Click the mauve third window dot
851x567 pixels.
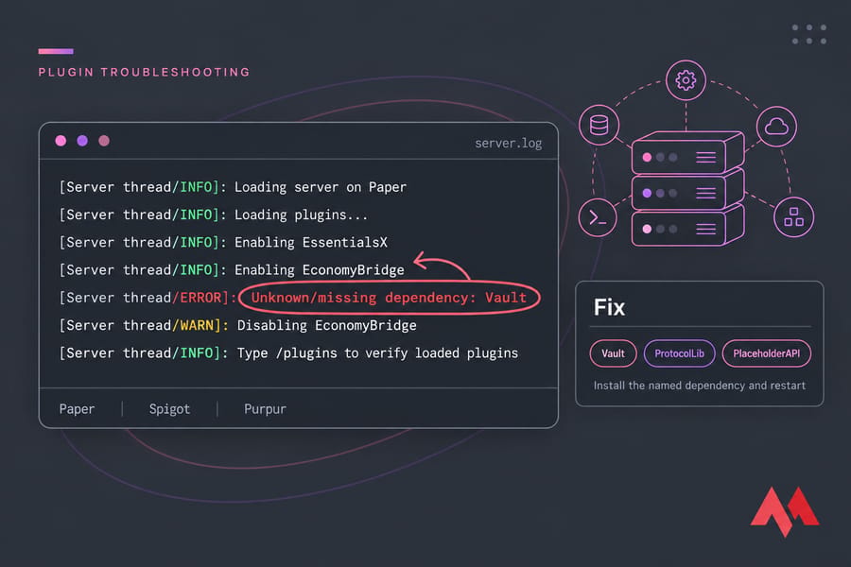tap(104, 141)
